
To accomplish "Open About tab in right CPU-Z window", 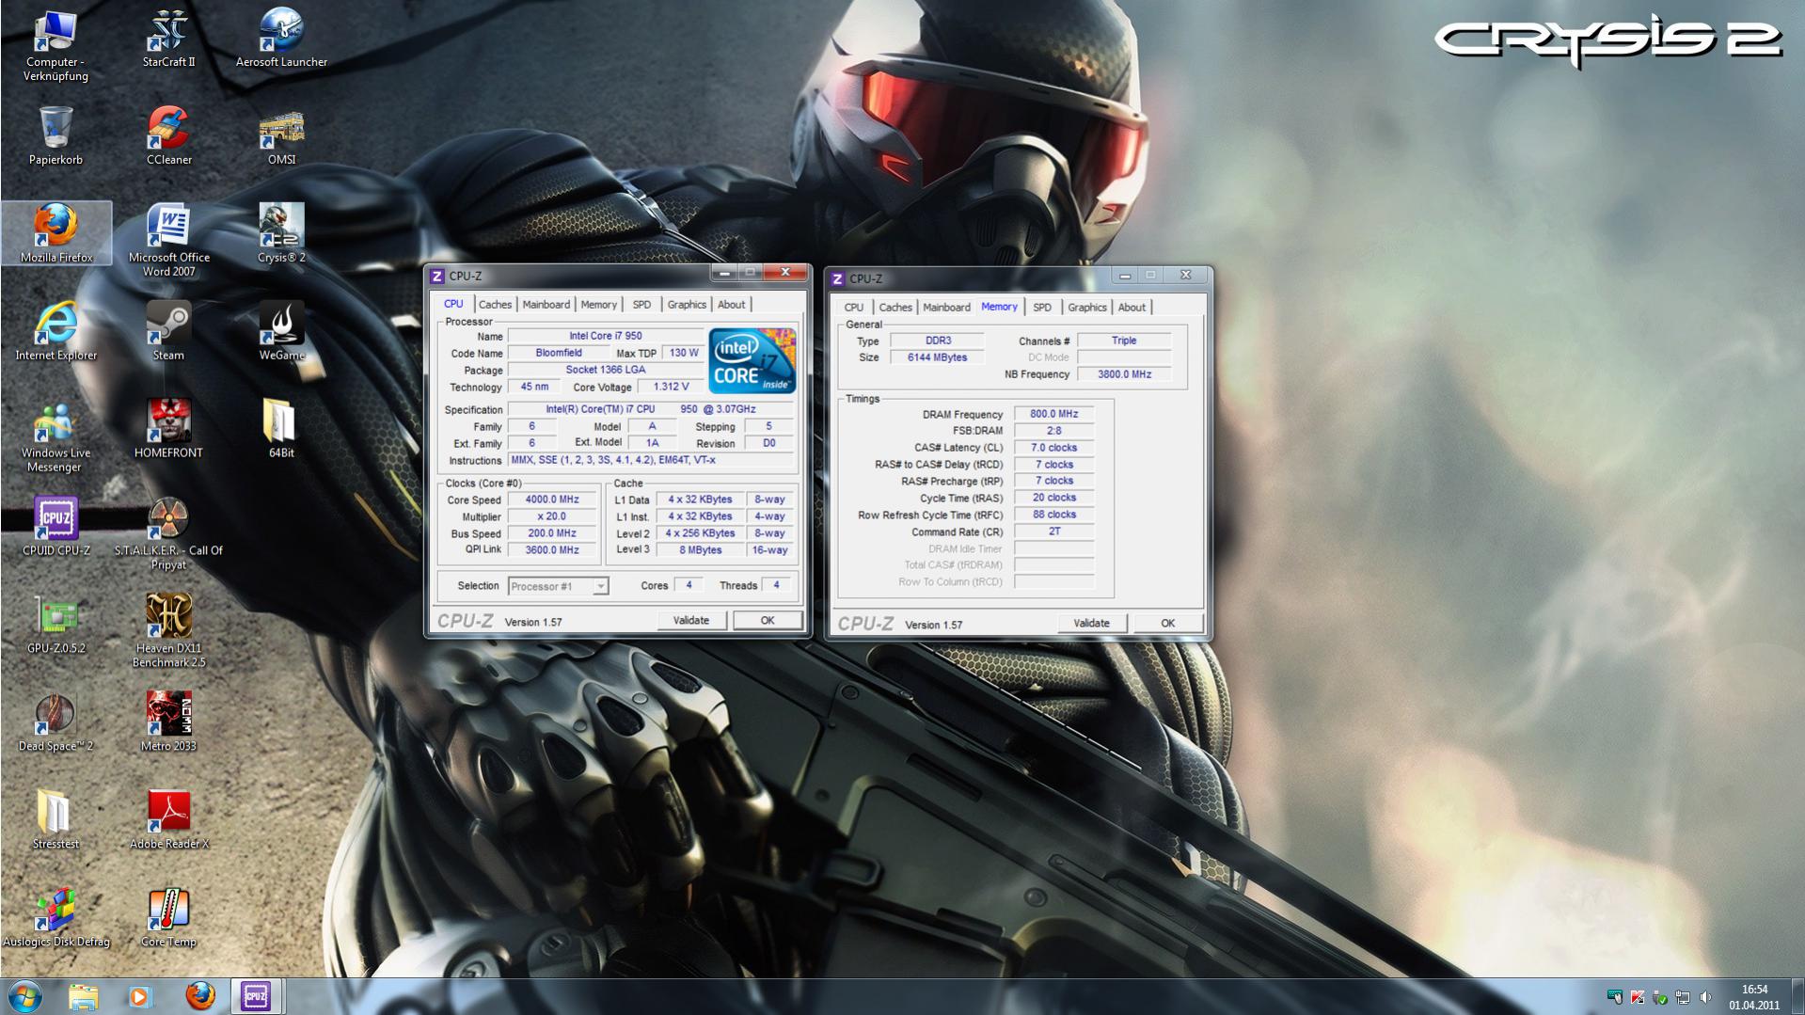I will tap(1132, 308).
